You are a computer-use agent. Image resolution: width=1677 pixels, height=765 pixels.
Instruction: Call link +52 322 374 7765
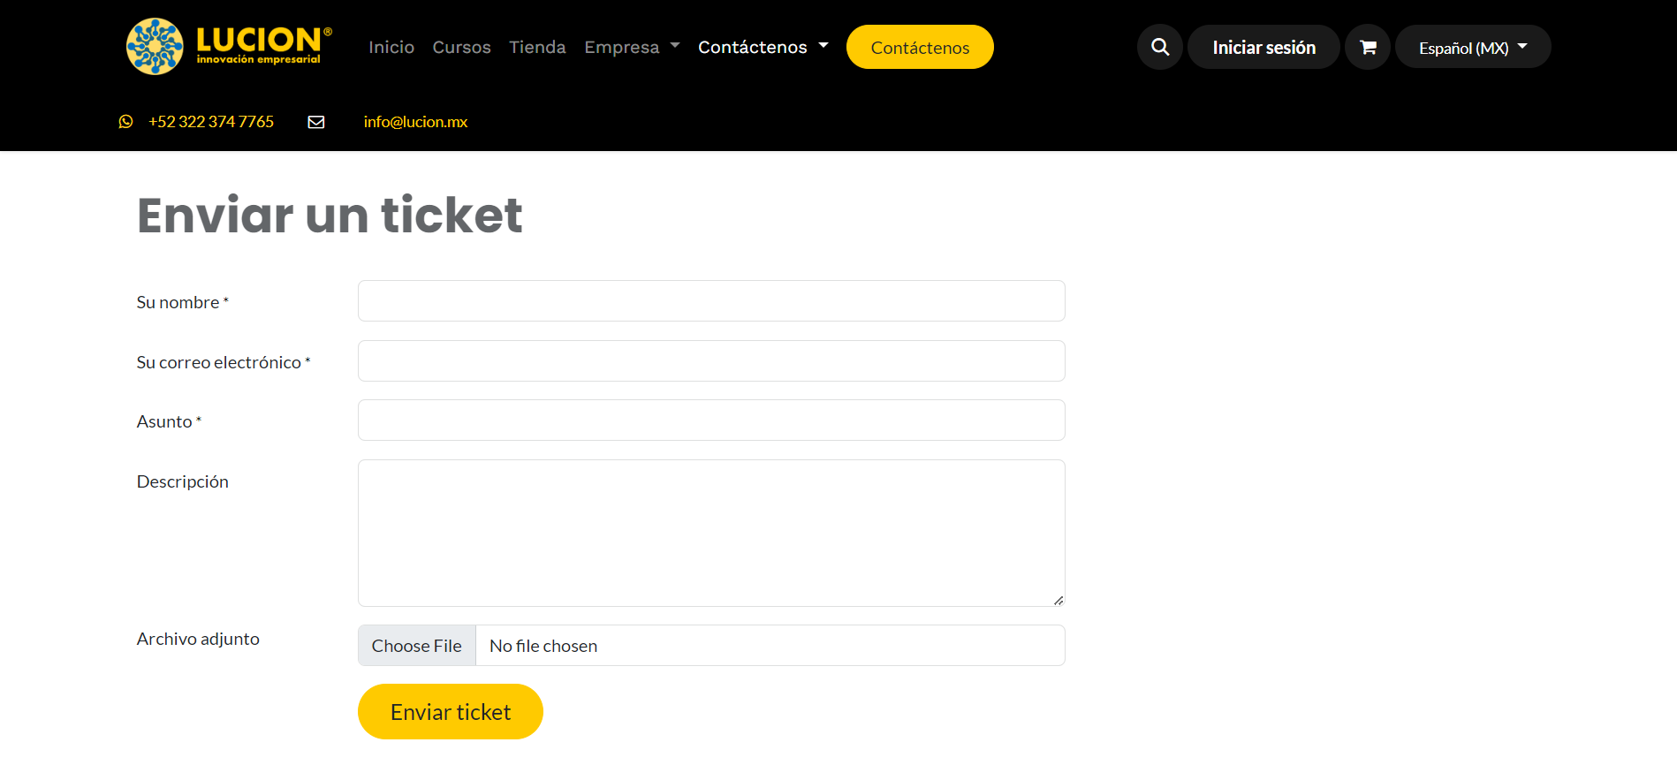coord(211,122)
